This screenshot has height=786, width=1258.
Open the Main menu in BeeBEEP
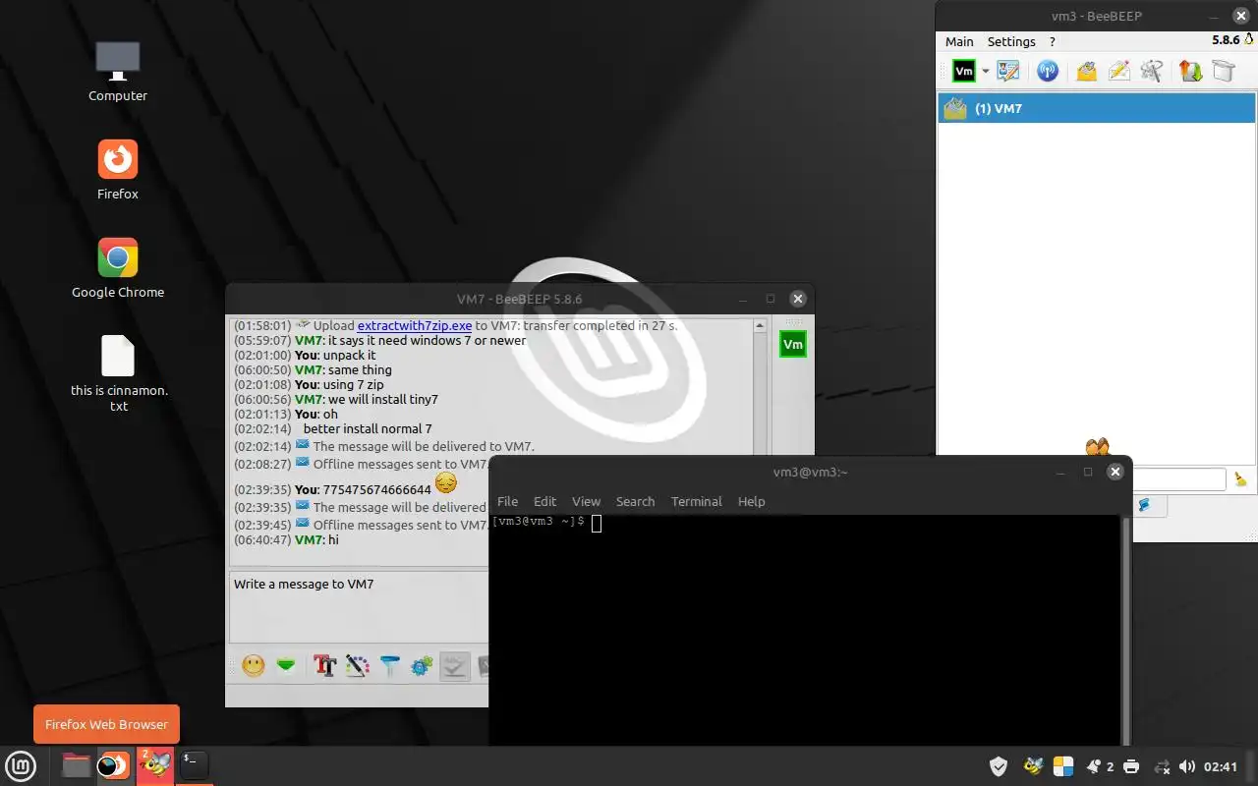coord(959,41)
